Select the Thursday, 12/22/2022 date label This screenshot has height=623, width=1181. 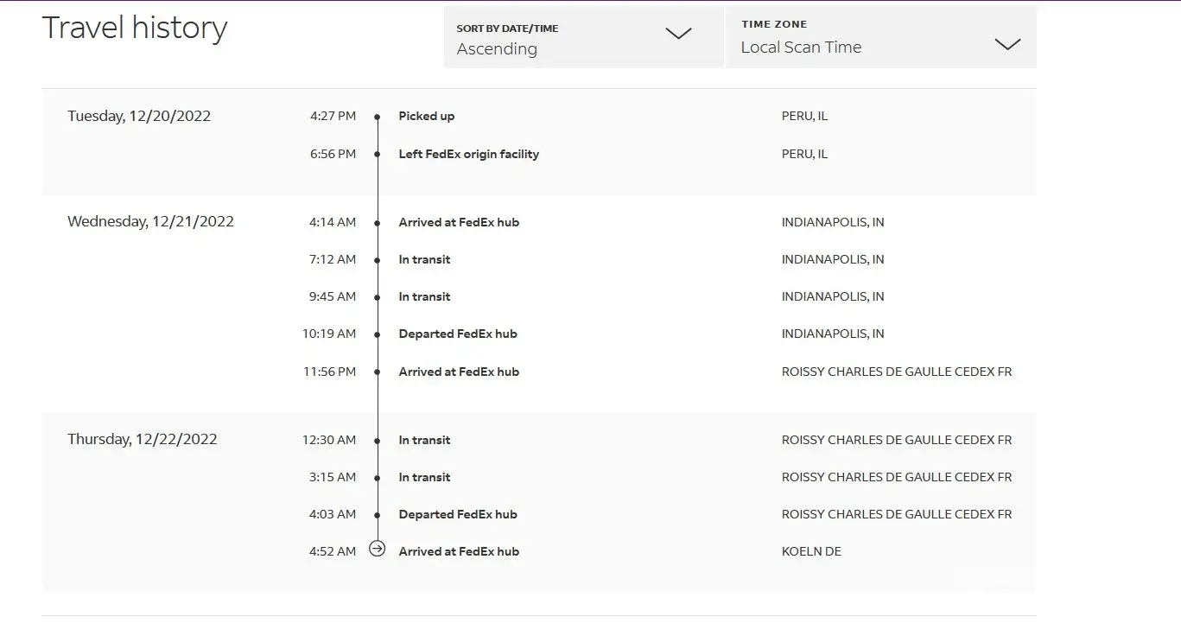point(143,439)
